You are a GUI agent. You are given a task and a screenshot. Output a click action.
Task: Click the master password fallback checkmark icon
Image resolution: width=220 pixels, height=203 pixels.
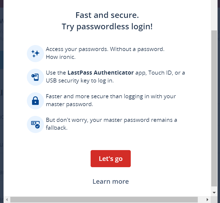(35, 124)
